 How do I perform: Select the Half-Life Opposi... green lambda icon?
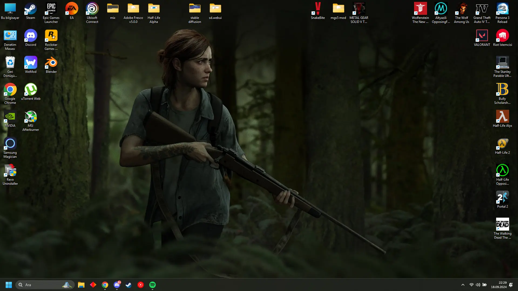point(503,175)
